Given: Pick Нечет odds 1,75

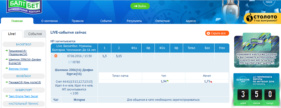Looking at the screenshot, I should pyautogui.click(x=207, y=81).
